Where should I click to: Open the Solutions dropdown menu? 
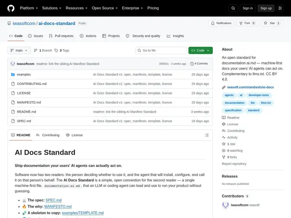51,8
